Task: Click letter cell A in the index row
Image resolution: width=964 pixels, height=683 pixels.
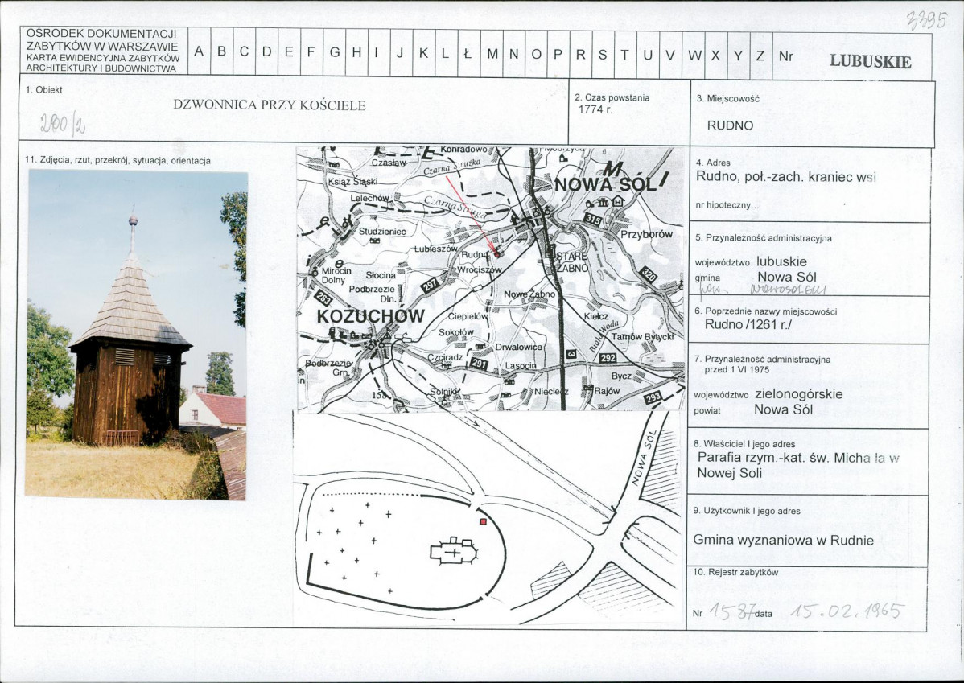Action: (200, 51)
